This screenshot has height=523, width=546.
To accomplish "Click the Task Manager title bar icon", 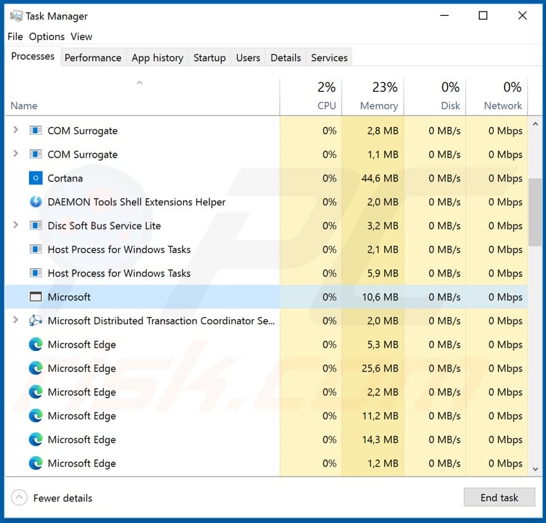I will point(16,16).
